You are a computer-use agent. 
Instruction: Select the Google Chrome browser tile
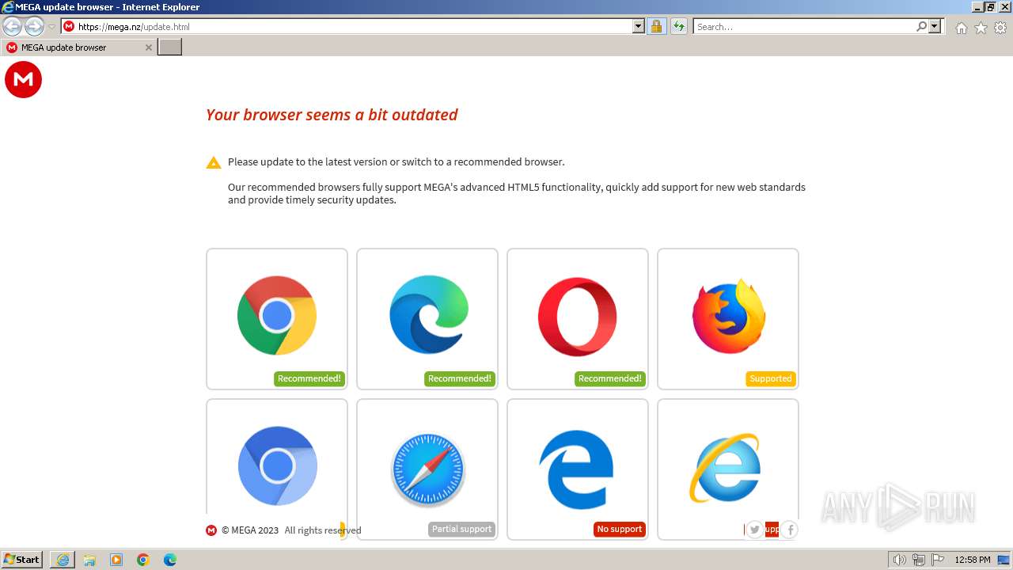click(277, 319)
